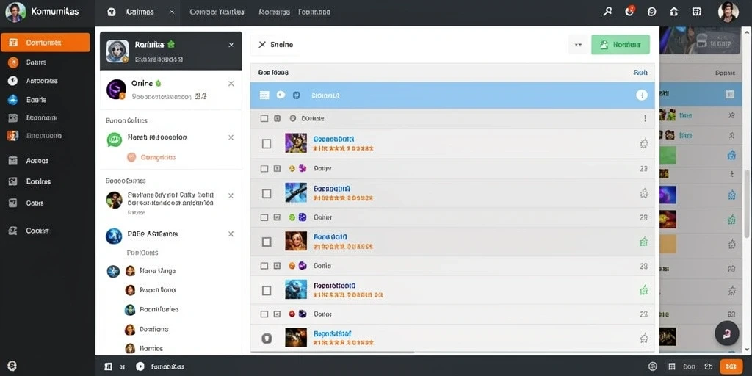Viewport: 752px width, 376px height.
Task: Switch to the Romongs tab
Action: click(x=275, y=12)
